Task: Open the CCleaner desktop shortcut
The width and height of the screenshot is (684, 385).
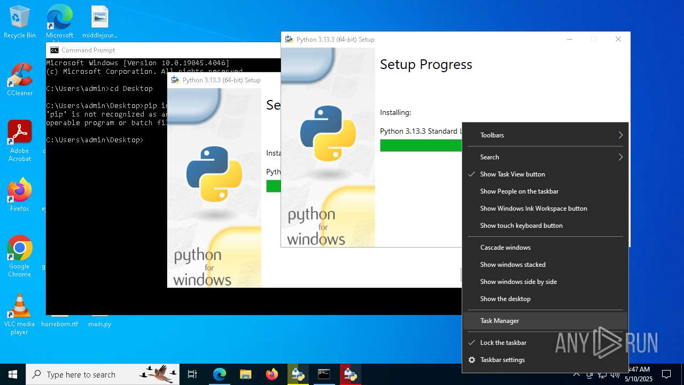Action: 20,80
